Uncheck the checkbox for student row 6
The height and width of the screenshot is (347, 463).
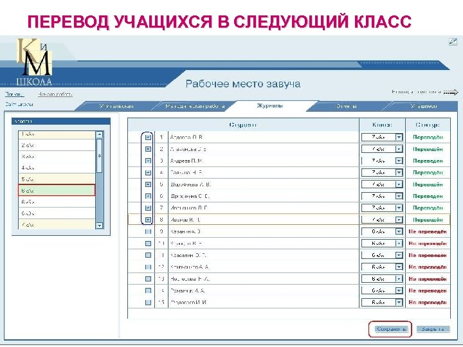coord(149,196)
